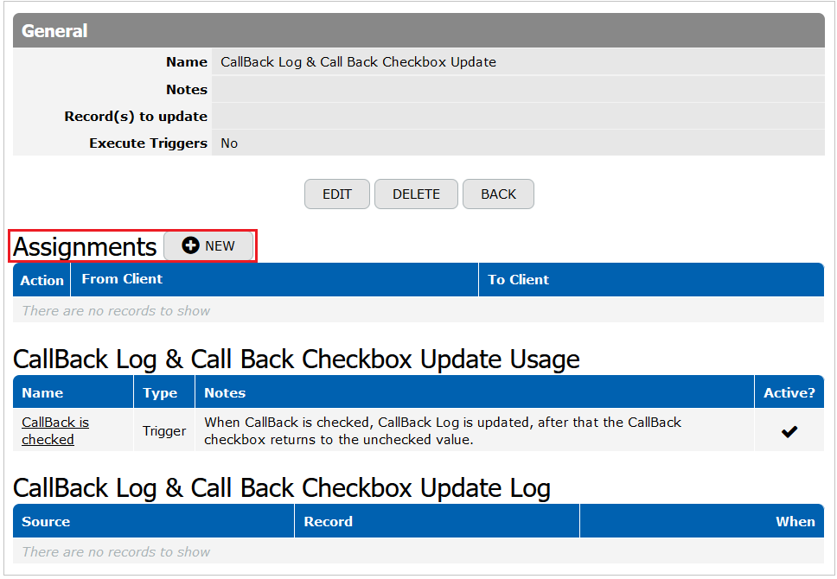Click the Record column header in Log
837x579 pixels.
(328, 521)
